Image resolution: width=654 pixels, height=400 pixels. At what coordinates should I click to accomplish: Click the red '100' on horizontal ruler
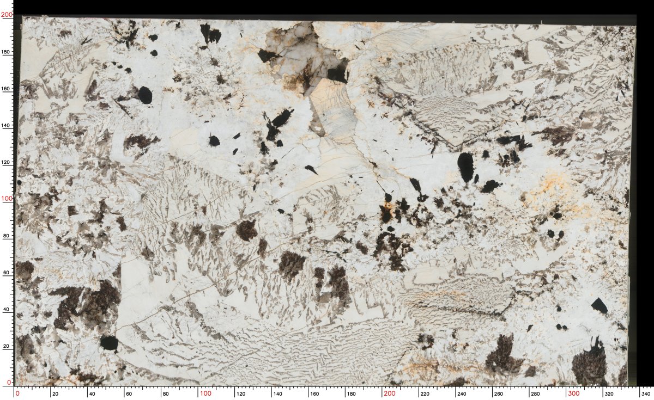pos(205,393)
